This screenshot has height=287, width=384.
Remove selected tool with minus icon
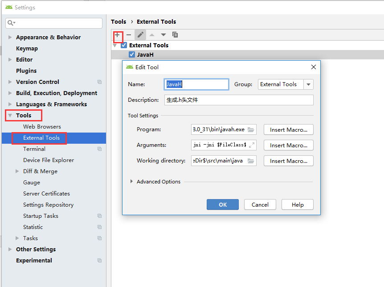point(129,35)
